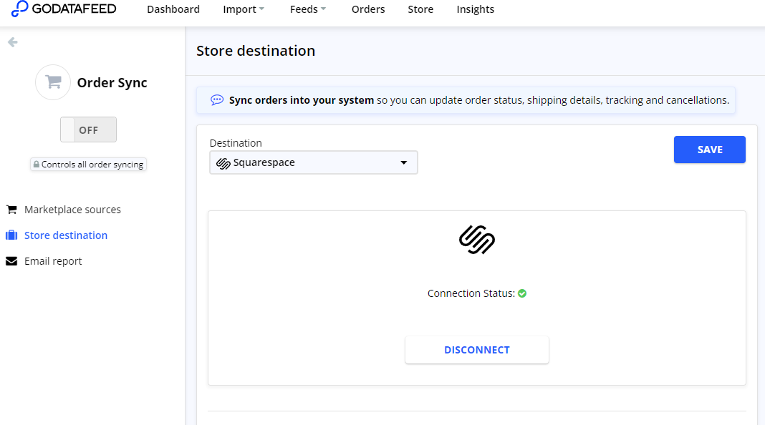765x425 pixels.
Task: Click the Connection Status label
Action: (x=471, y=293)
